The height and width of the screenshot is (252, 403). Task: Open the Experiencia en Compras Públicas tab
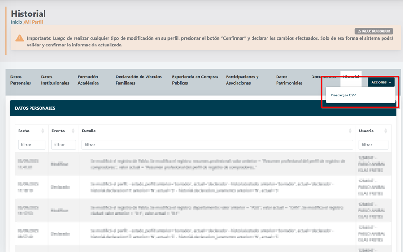[195, 80]
